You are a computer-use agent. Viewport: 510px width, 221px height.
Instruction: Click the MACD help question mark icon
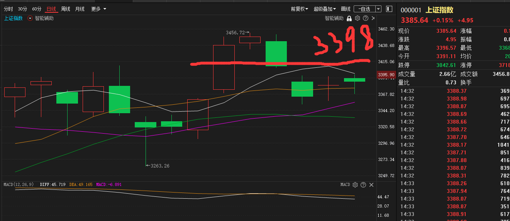(363, 185)
